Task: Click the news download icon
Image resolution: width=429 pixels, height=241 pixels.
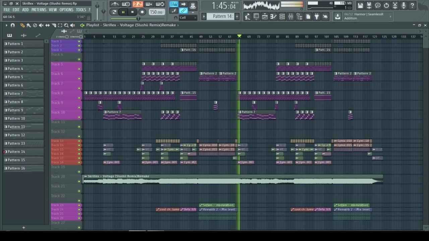Action: click(338, 16)
